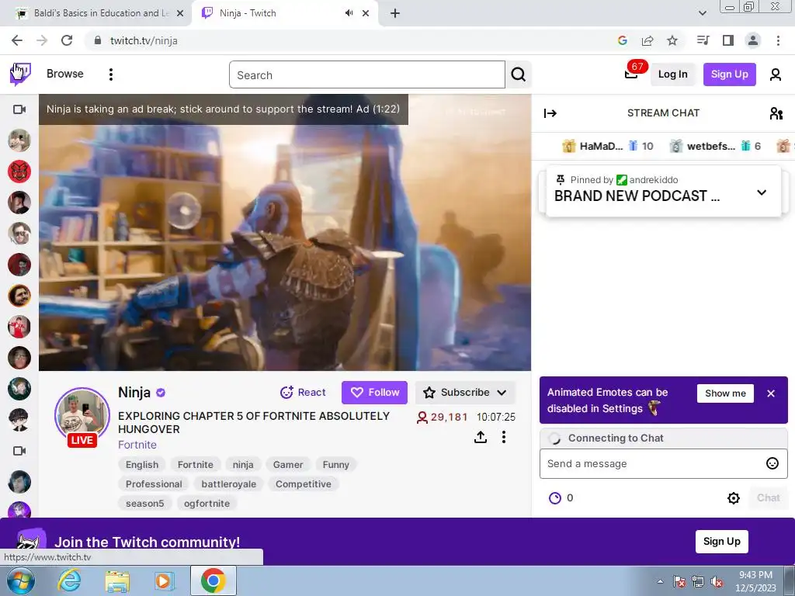The width and height of the screenshot is (795, 596).
Task: Share the stream using the upload icon
Action: pos(480,437)
